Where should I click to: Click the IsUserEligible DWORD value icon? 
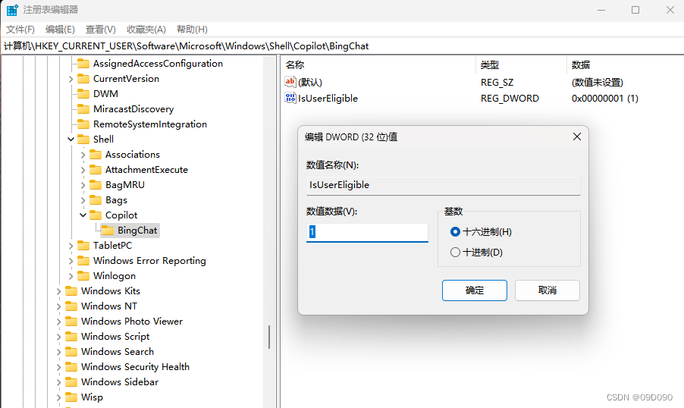[x=290, y=98]
